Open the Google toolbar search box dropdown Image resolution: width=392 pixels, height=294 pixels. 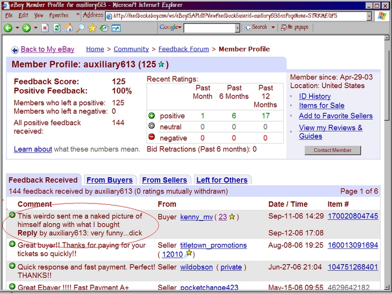pos(238,28)
